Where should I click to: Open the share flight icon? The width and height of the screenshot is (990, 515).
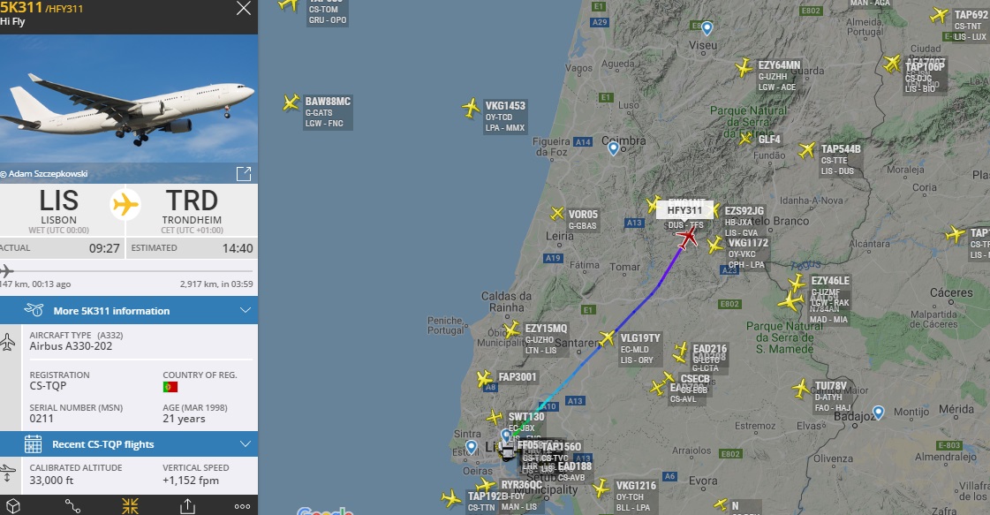tap(187, 506)
